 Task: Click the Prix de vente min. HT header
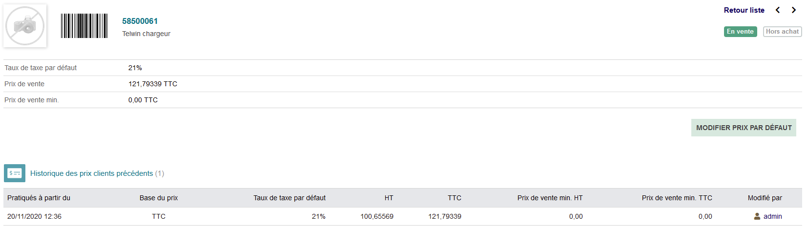550,198
